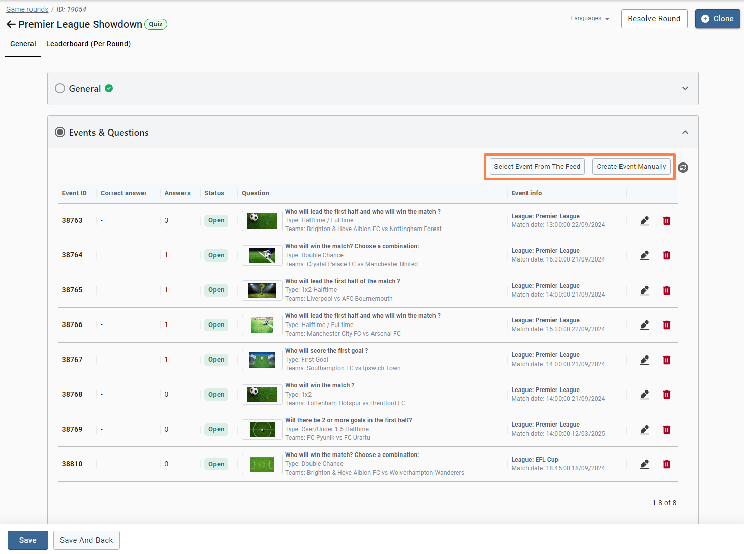Click the refresh icon next to Create Event Manually
This screenshot has height=554, width=744.
click(683, 168)
